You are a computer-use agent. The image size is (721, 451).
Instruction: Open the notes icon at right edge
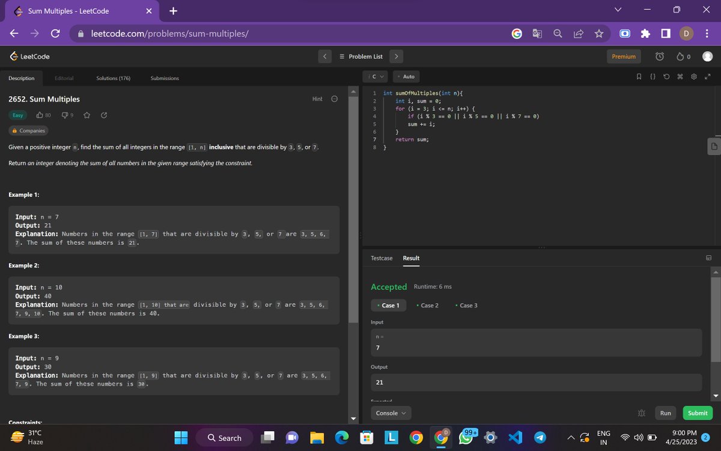pos(714,146)
